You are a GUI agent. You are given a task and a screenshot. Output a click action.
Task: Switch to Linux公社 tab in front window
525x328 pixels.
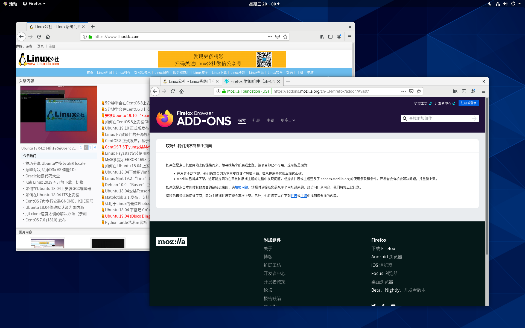tap(191, 81)
